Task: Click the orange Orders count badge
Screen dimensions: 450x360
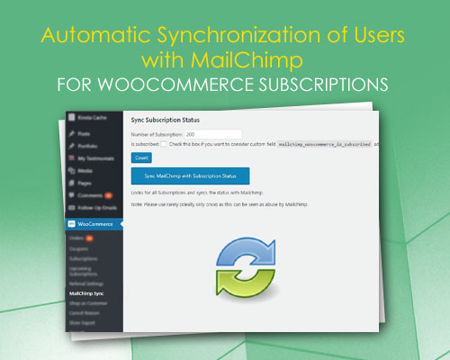Action: tap(89, 238)
